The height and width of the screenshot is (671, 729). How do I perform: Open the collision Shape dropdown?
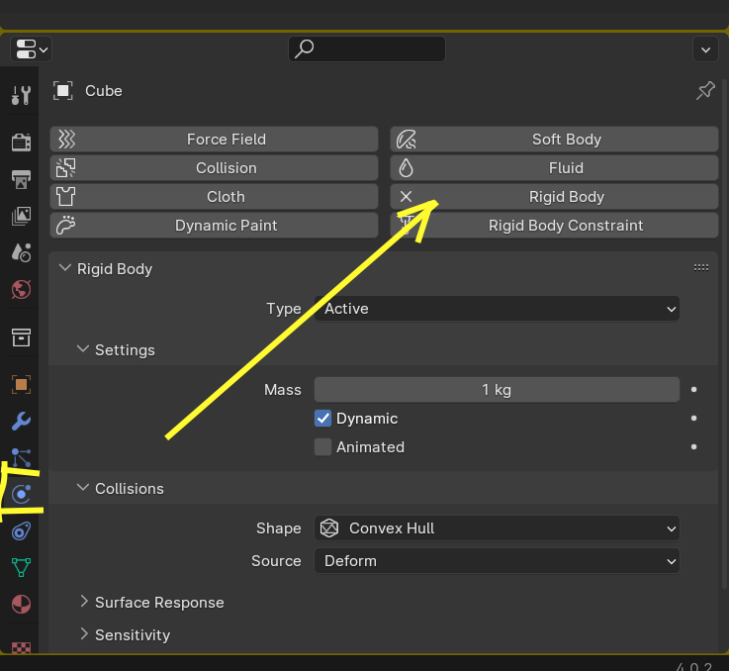click(497, 528)
